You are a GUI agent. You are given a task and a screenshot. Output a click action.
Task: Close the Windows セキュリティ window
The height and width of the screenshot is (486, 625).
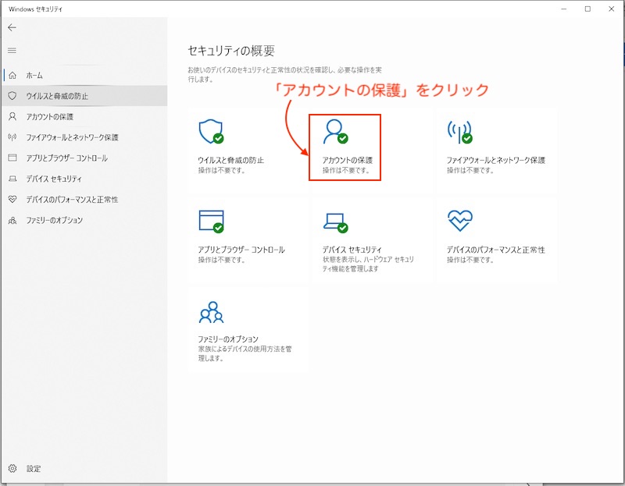click(x=612, y=9)
